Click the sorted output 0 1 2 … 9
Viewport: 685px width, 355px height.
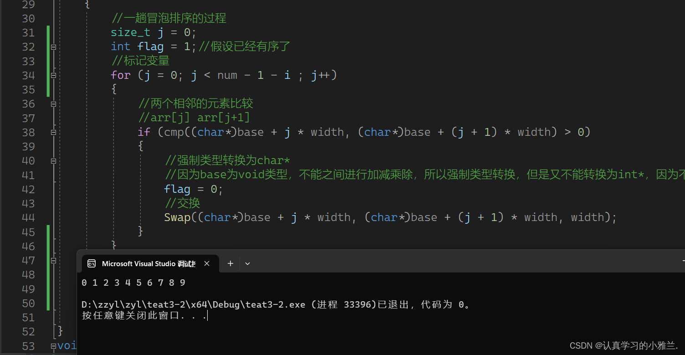133,283
